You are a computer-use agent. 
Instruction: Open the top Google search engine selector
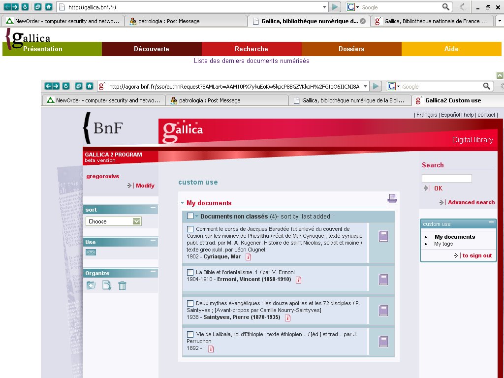353,7
